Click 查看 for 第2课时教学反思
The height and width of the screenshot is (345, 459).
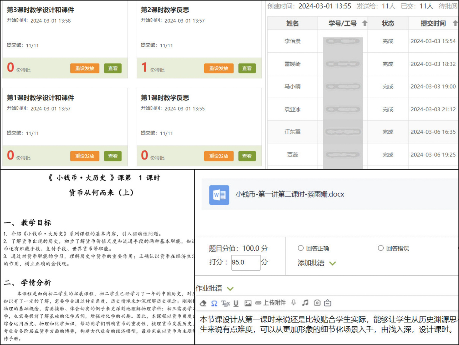(x=247, y=68)
